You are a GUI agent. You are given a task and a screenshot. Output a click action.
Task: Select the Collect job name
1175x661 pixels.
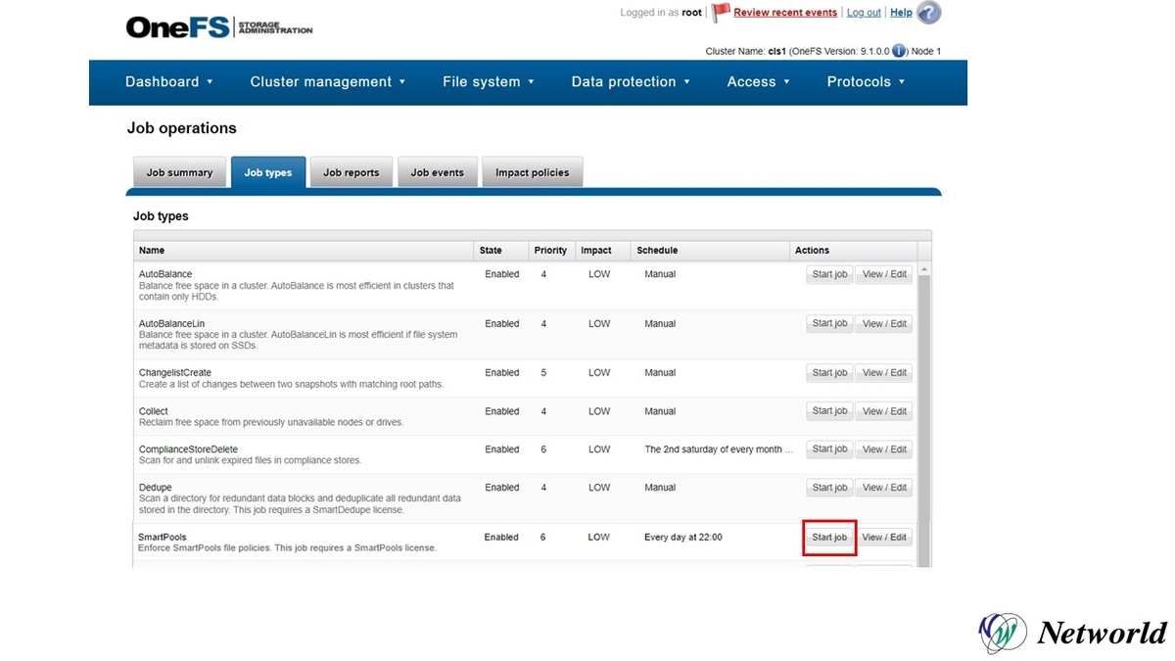[x=154, y=411]
